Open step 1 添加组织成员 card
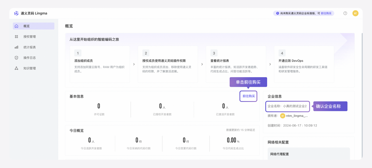Image resolution: width=372 pixels, height=168 pixels. [x=100, y=64]
